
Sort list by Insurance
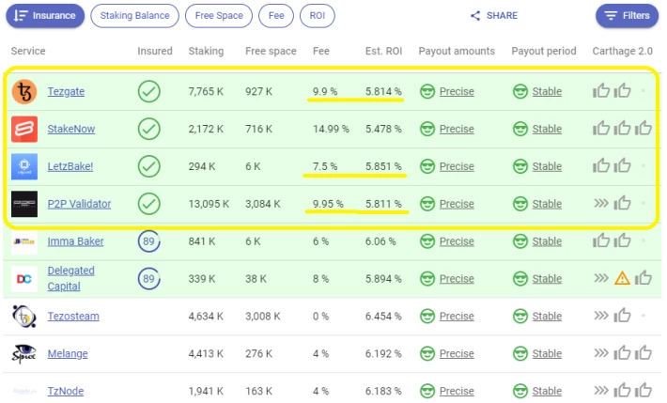point(45,16)
